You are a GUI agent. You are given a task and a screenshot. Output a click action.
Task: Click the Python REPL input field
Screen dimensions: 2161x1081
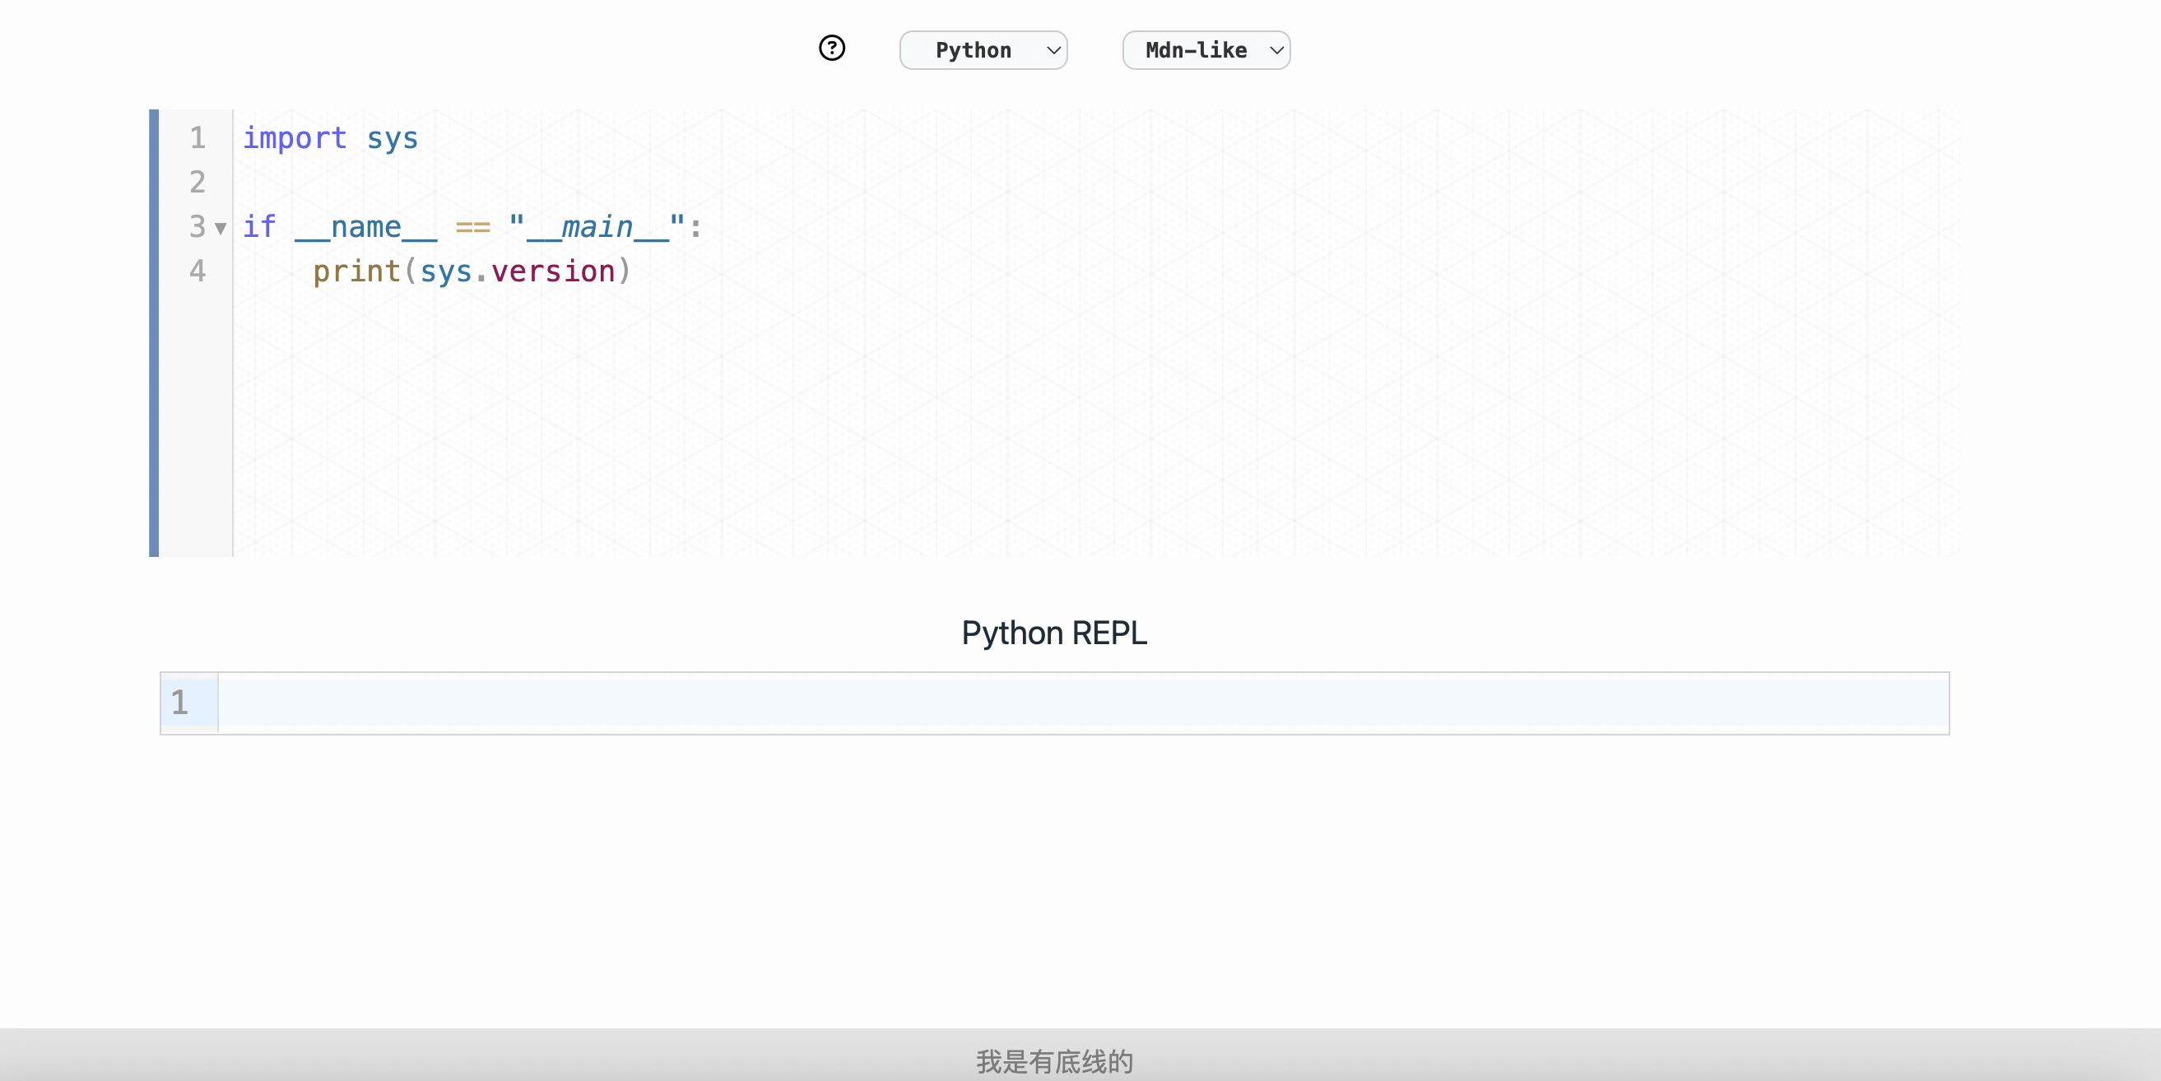coord(1083,703)
